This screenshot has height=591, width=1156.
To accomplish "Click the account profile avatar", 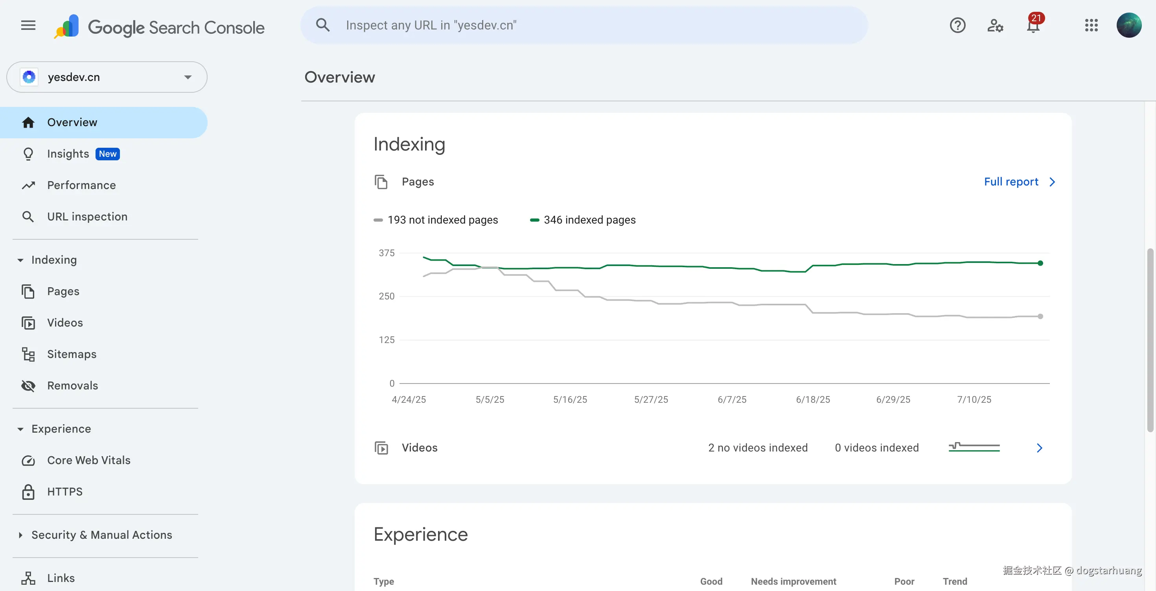I will (x=1128, y=26).
